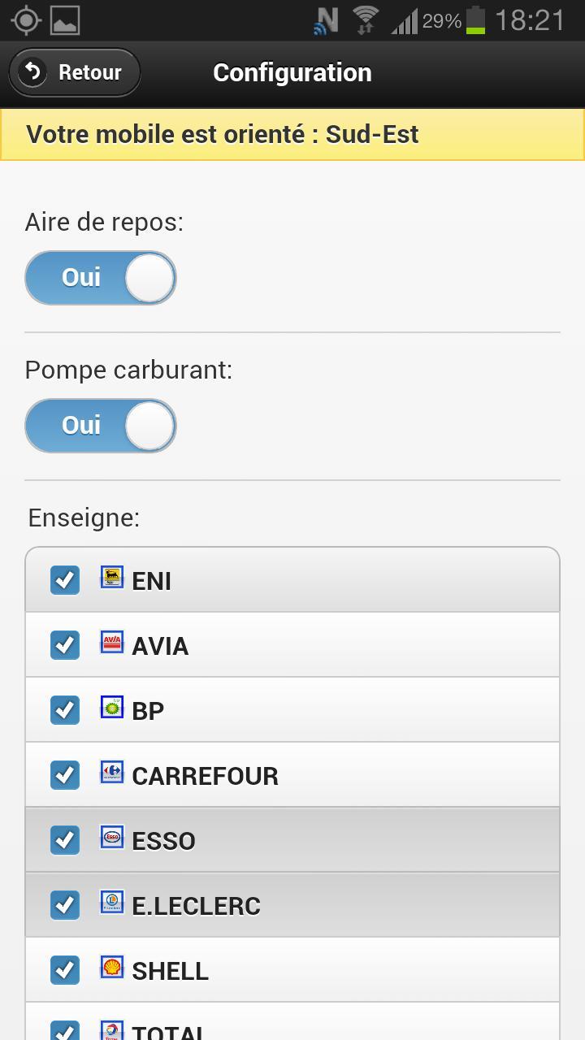
Task: Tap the Total brand logo icon
Action: coord(112,1030)
